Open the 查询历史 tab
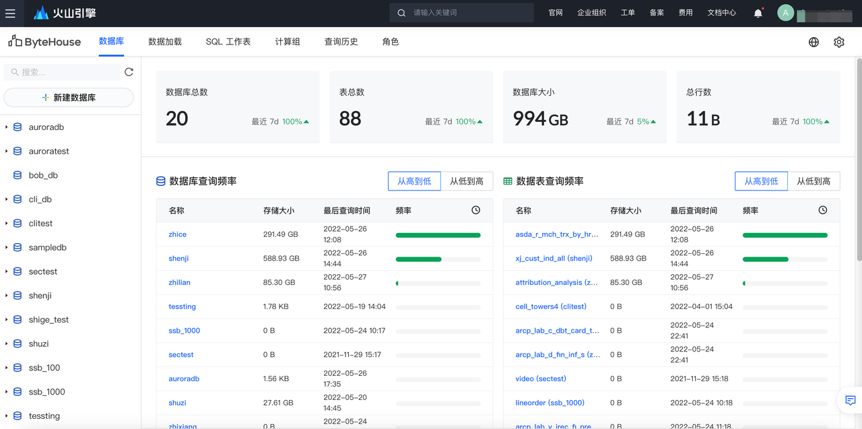 pos(341,42)
